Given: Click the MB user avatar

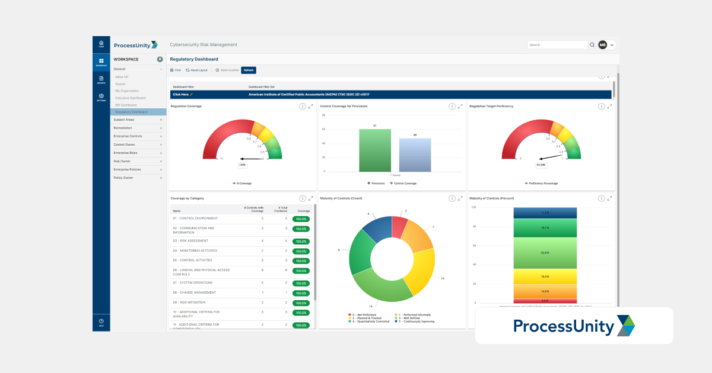Looking at the screenshot, I should tap(602, 44).
